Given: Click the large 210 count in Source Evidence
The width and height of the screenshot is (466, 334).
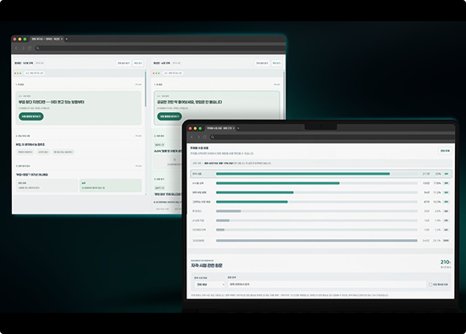Looking at the screenshot, I should [445, 262].
